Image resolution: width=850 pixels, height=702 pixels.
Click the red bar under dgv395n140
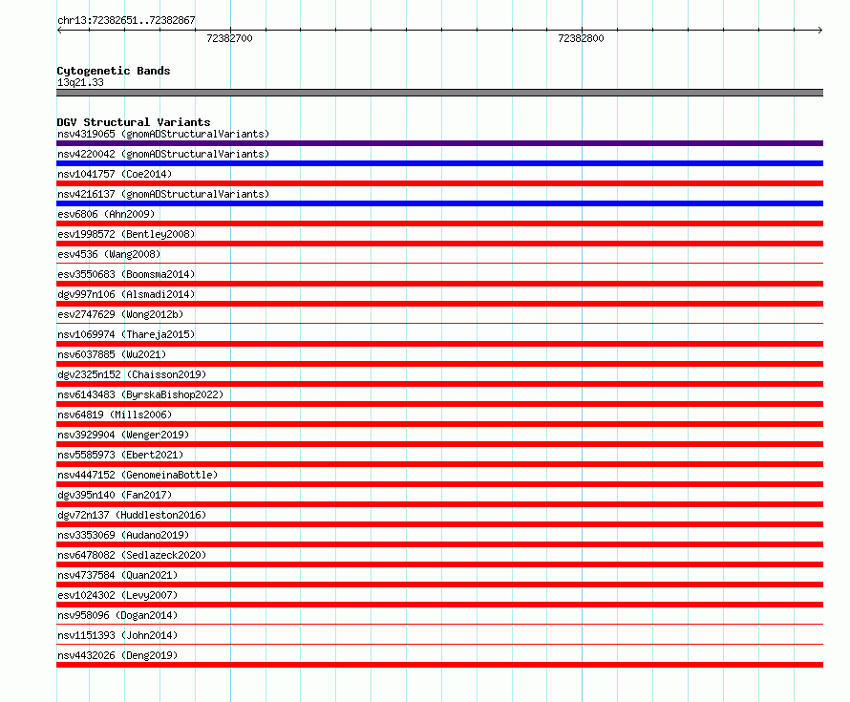[439, 504]
